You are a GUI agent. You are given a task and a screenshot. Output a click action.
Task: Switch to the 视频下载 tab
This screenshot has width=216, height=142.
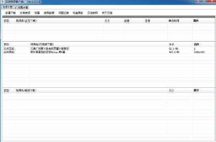(7, 7)
